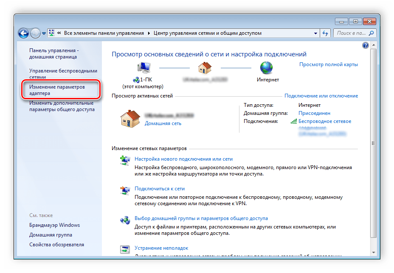
Task: Click the vertical scrollbar down arrow
Action: tap(373, 252)
